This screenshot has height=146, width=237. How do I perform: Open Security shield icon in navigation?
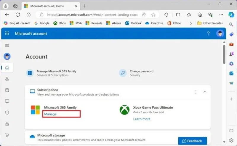point(7,112)
